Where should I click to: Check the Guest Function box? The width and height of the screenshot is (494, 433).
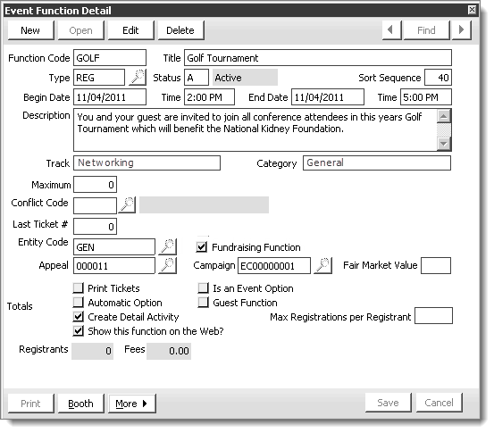[203, 303]
